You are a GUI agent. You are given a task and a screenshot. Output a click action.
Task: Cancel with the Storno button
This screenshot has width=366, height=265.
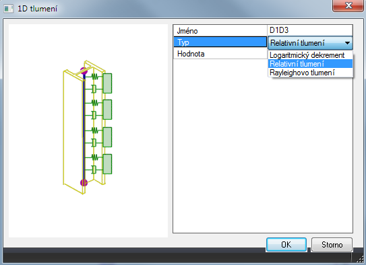(332, 245)
